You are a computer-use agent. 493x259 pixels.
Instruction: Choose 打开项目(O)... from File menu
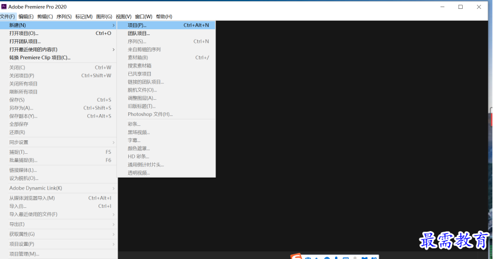point(59,33)
